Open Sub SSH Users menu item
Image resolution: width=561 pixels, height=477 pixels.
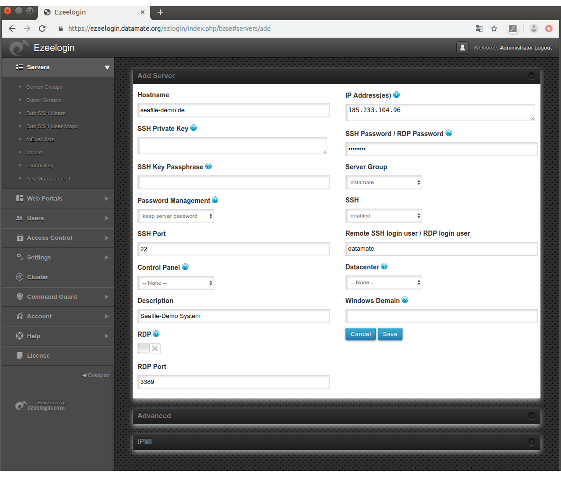(x=46, y=113)
